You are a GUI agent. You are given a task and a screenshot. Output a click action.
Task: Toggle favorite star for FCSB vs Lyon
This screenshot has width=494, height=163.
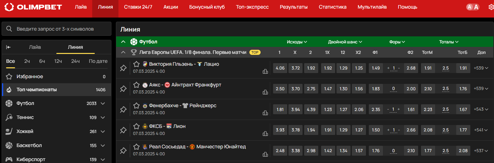click(136, 126)
